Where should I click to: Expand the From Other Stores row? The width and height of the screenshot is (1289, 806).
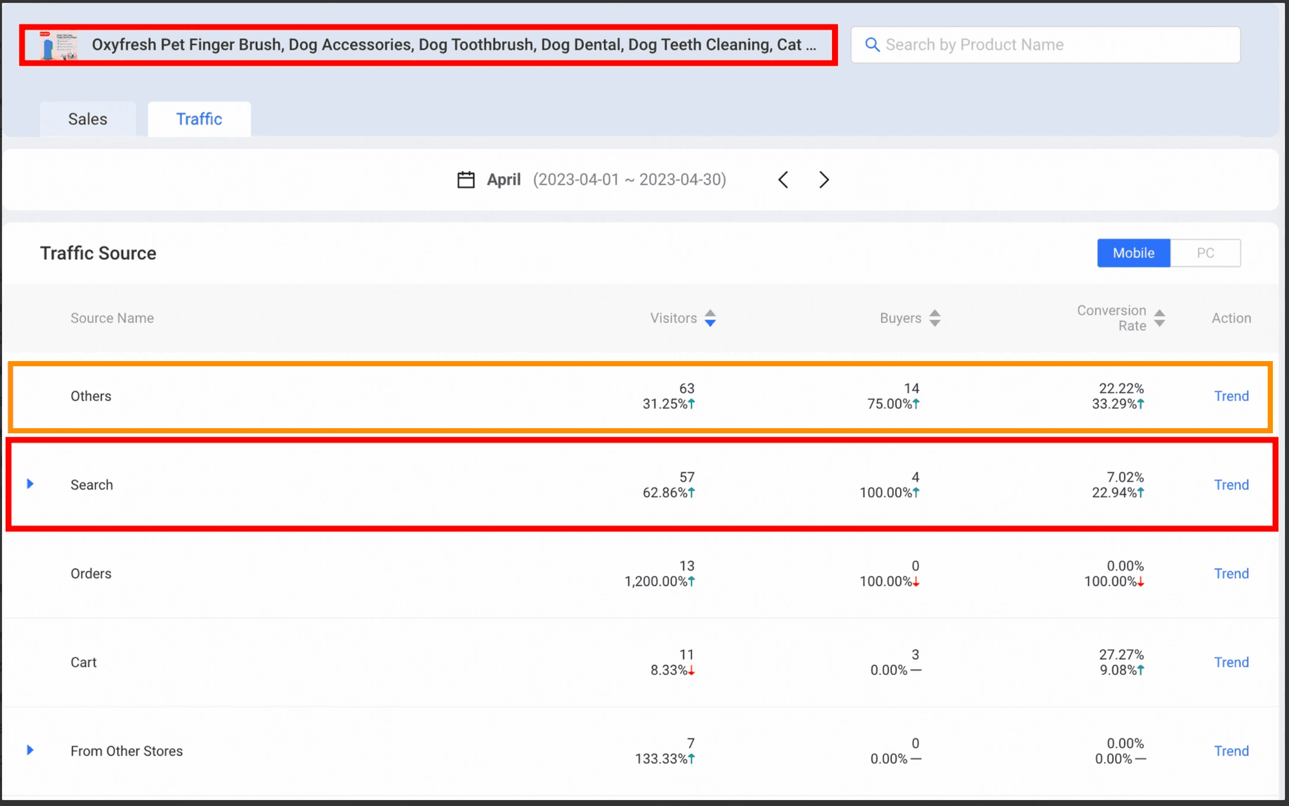[x=30, y=751]
